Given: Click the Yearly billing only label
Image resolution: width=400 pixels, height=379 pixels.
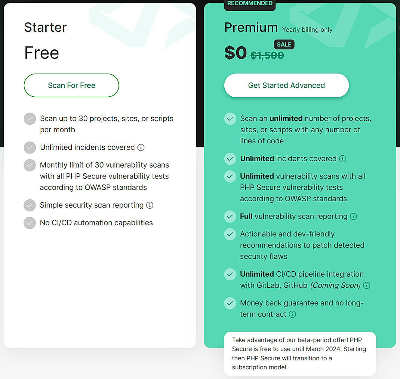Looking at the screenshot, I should click(307, 30).
